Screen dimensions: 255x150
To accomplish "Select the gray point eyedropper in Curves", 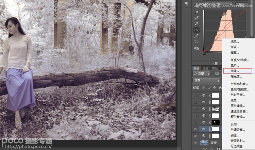I will click(x=197, y=18).
